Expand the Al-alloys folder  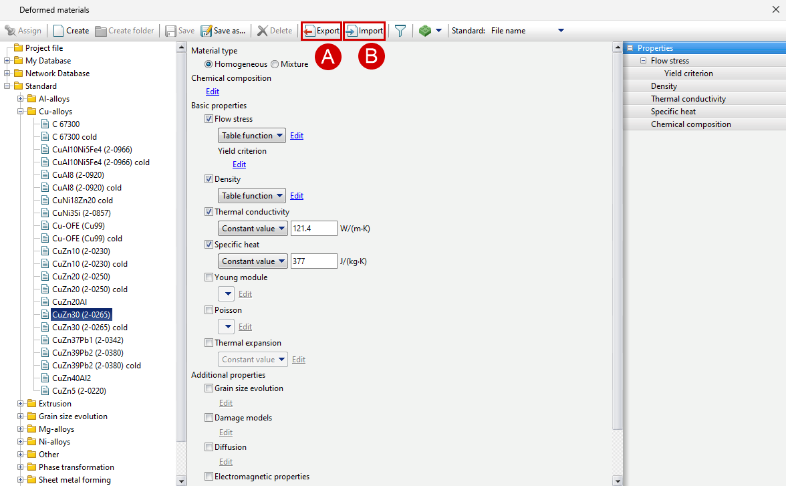click(x=21, y=99)
